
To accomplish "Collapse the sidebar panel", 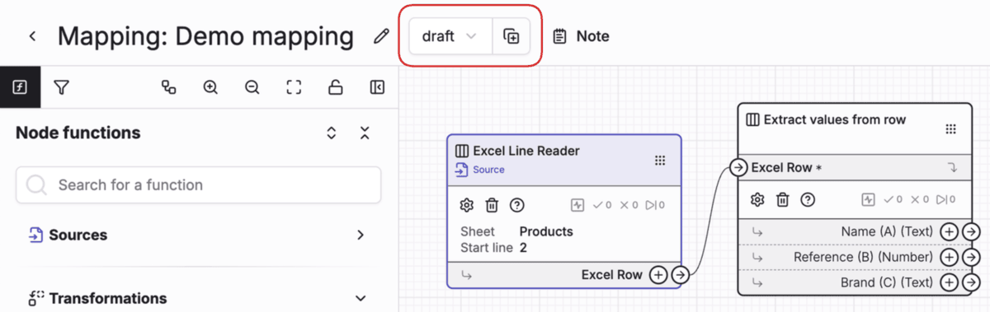I will tap(376, 87).
